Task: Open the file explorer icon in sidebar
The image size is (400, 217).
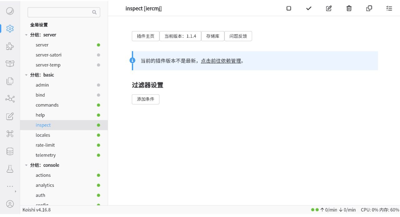Action: point(10,81)
